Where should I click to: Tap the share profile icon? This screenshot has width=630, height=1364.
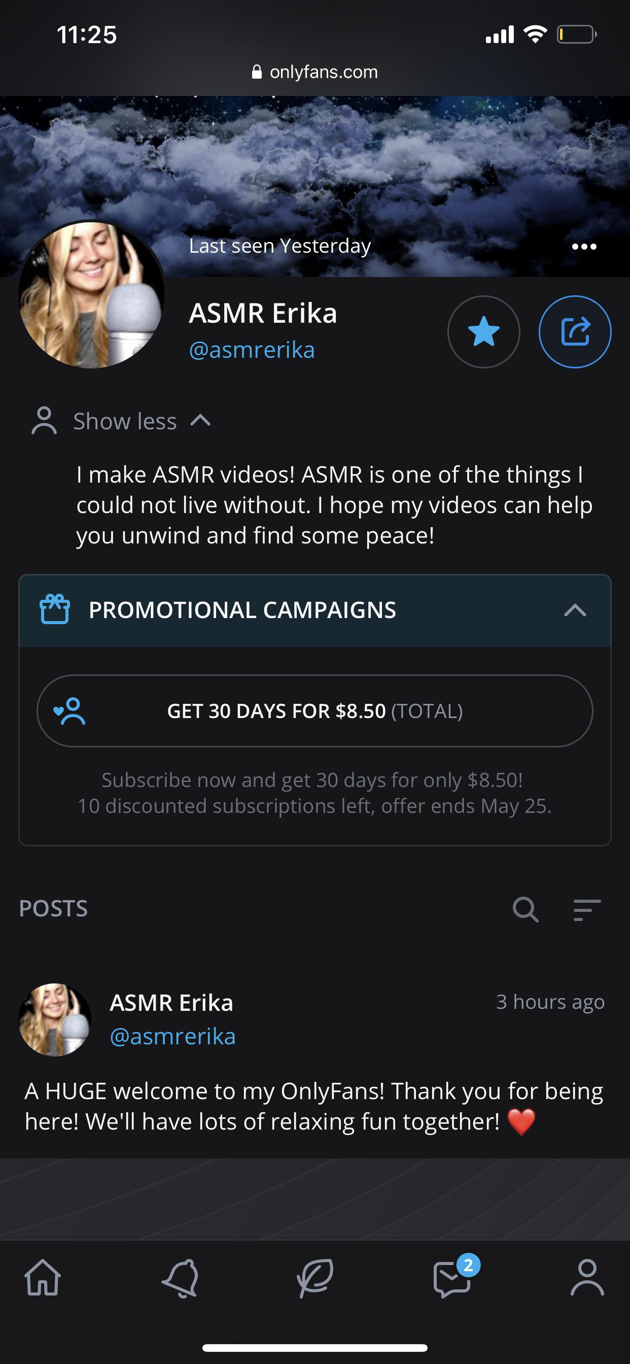pyautogui.click(x=574, y=331)
